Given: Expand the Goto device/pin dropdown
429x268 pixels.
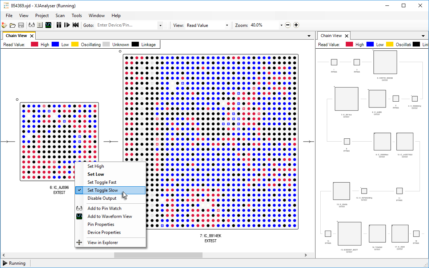Looking at the screenshot, I should pos(160,25).
